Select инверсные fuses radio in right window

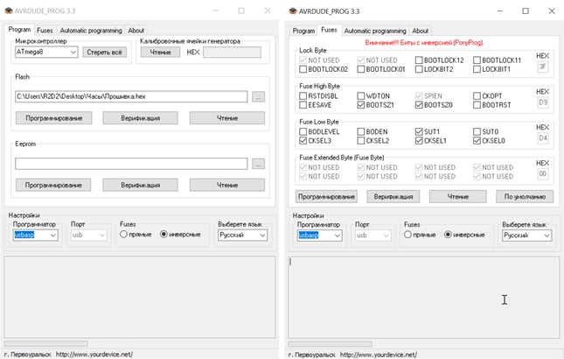[x=448, y=235]
